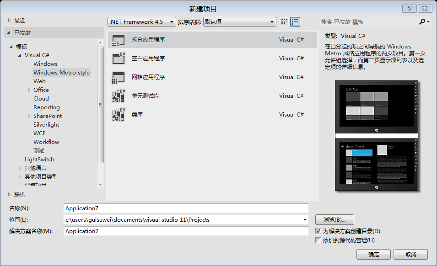
Task: Select Windows under Visual C#
Action: coord(45,64)
